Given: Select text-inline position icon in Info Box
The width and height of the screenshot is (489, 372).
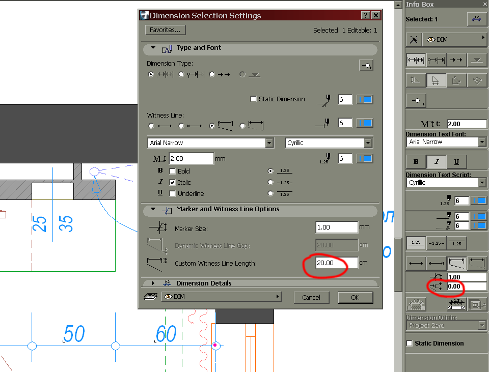Looking at the screenshot, I should pyautogui.click(x=437, y=243).
